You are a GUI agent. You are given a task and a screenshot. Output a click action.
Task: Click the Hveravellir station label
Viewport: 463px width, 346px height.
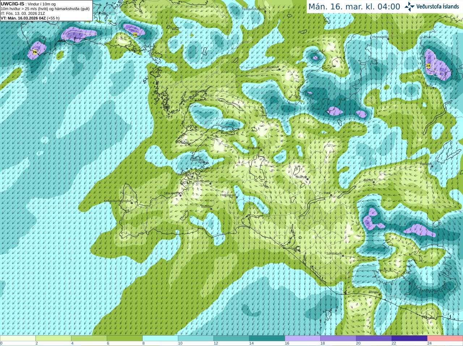coord(380,37)
